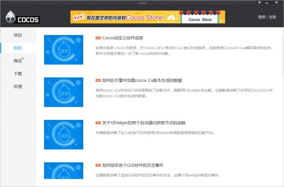284x187 pixels.
Task: Open the 项目 tab in sidebar
Action: 18,35
